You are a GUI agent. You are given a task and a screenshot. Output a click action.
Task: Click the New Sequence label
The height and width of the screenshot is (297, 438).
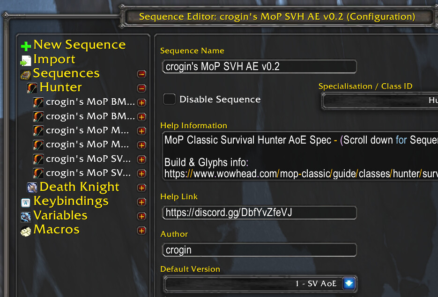point(79,45)
